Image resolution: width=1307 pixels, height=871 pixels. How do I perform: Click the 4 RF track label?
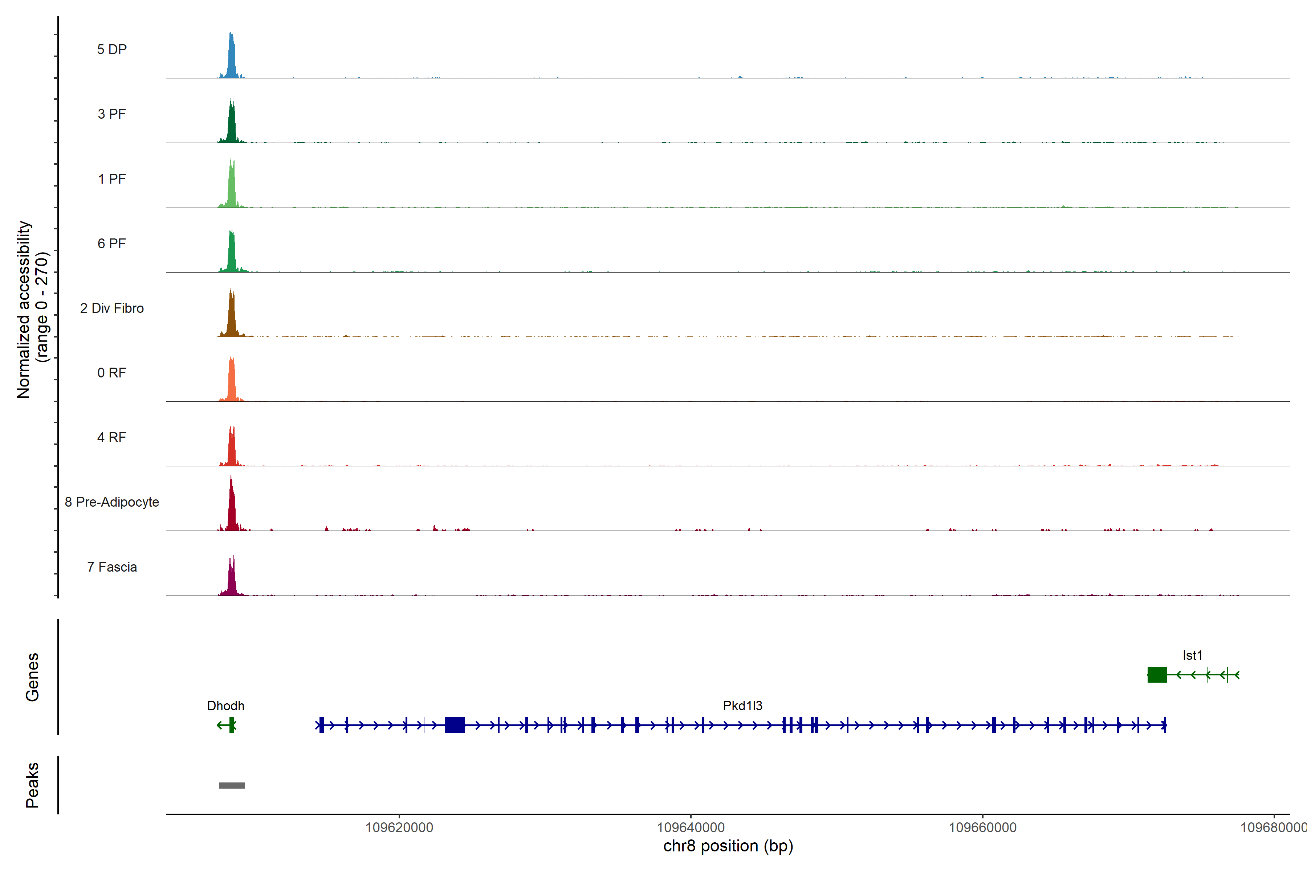click(x=112, y=437)
